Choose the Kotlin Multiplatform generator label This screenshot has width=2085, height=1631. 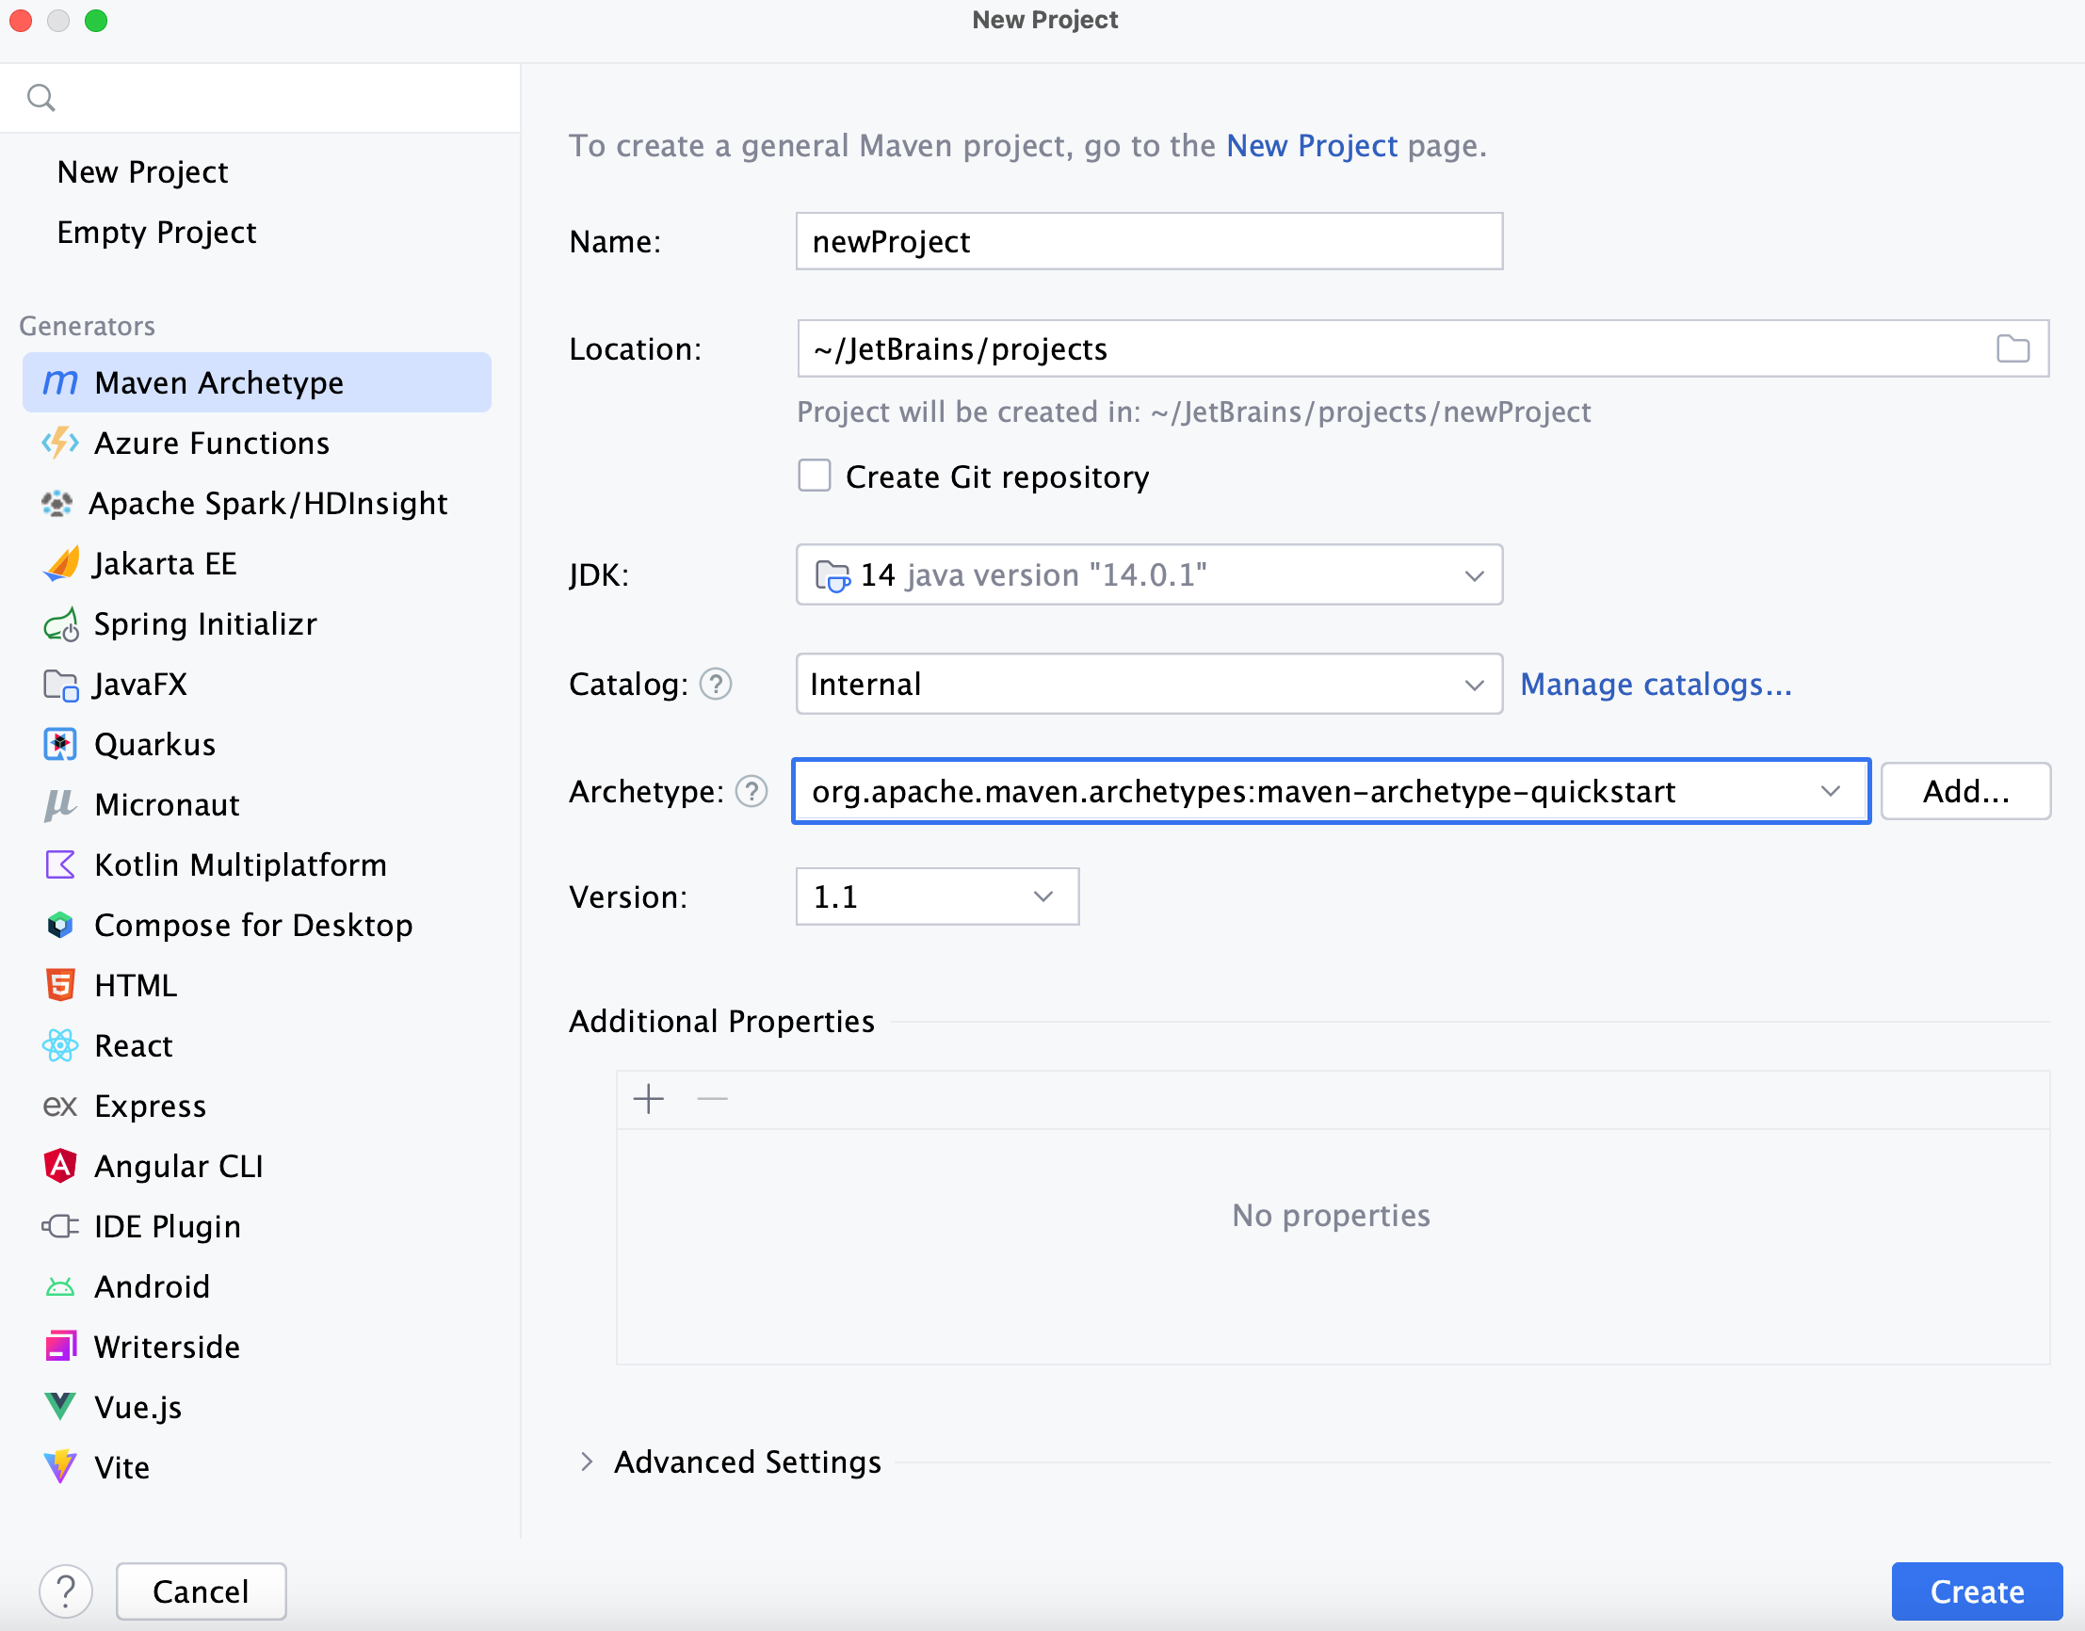pos(241,865)
